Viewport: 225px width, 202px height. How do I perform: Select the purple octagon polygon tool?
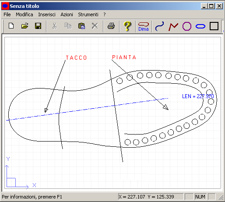187,26
